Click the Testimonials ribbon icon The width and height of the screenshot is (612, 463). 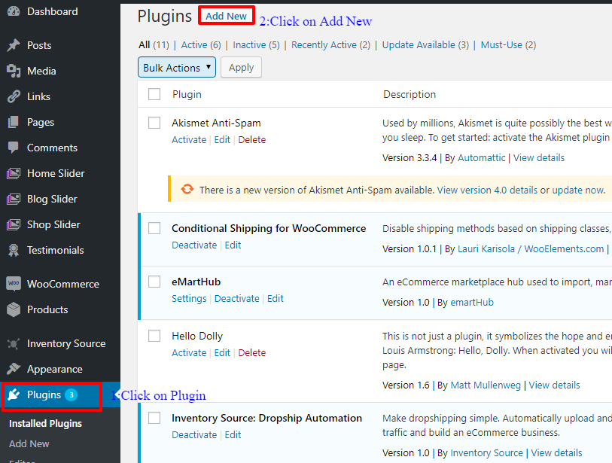tap(14, 250)
